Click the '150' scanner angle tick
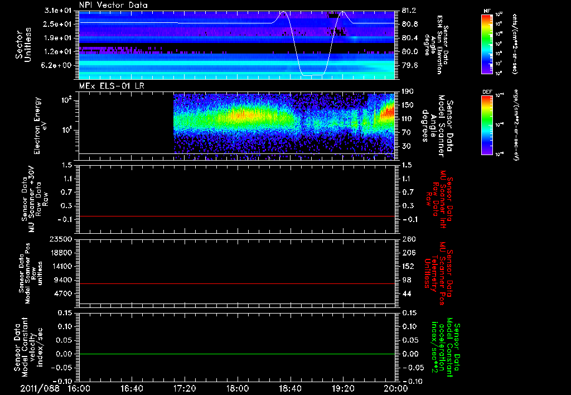This screenshot has height=395, width=571. pos(408,105)
